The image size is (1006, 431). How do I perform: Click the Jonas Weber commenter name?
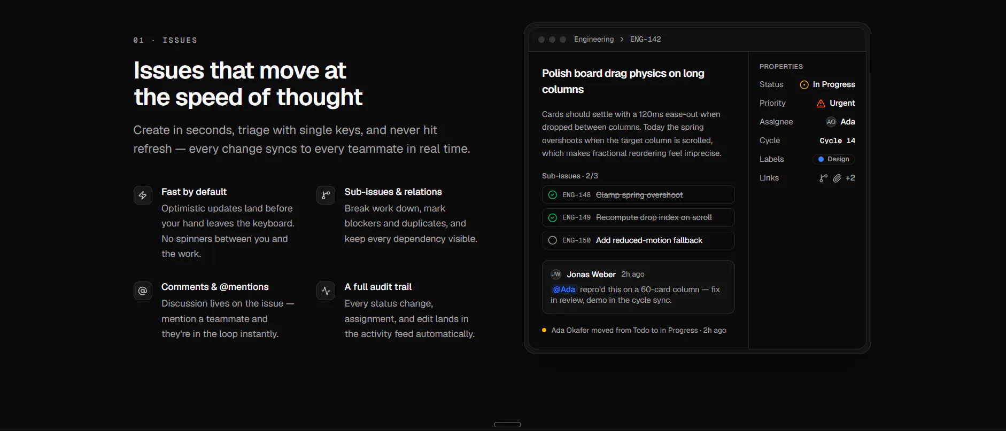[591, 275]
